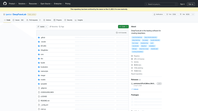
Task: Go to the Pricing page
Action: coord(68,4)
